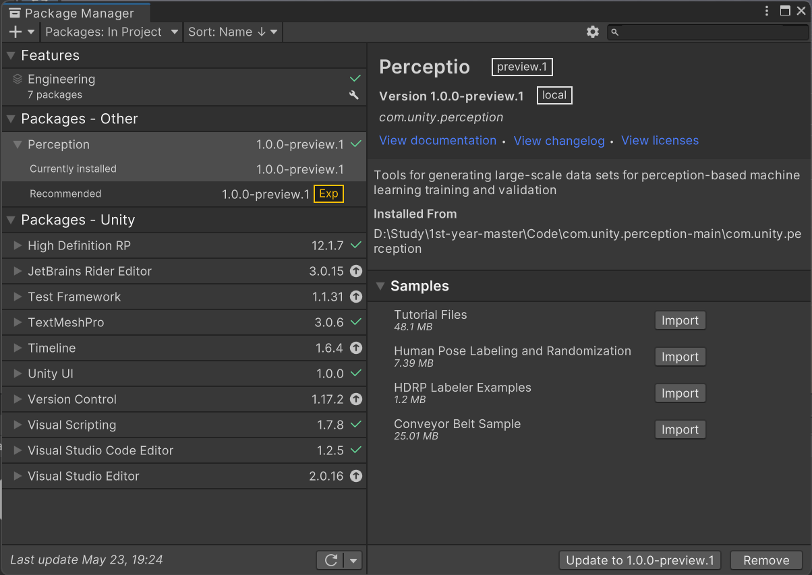The height and width of the screenshot is (575, 812).
Task: Open the View documentation link
Action: (x=438, y=140)
